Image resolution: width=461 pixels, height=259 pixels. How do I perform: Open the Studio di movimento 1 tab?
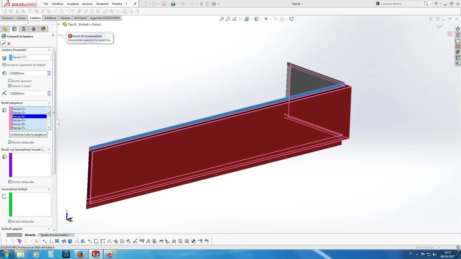55,235
